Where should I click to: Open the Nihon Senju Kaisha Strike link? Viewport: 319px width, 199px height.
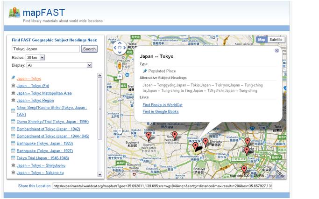click(52, 111)
